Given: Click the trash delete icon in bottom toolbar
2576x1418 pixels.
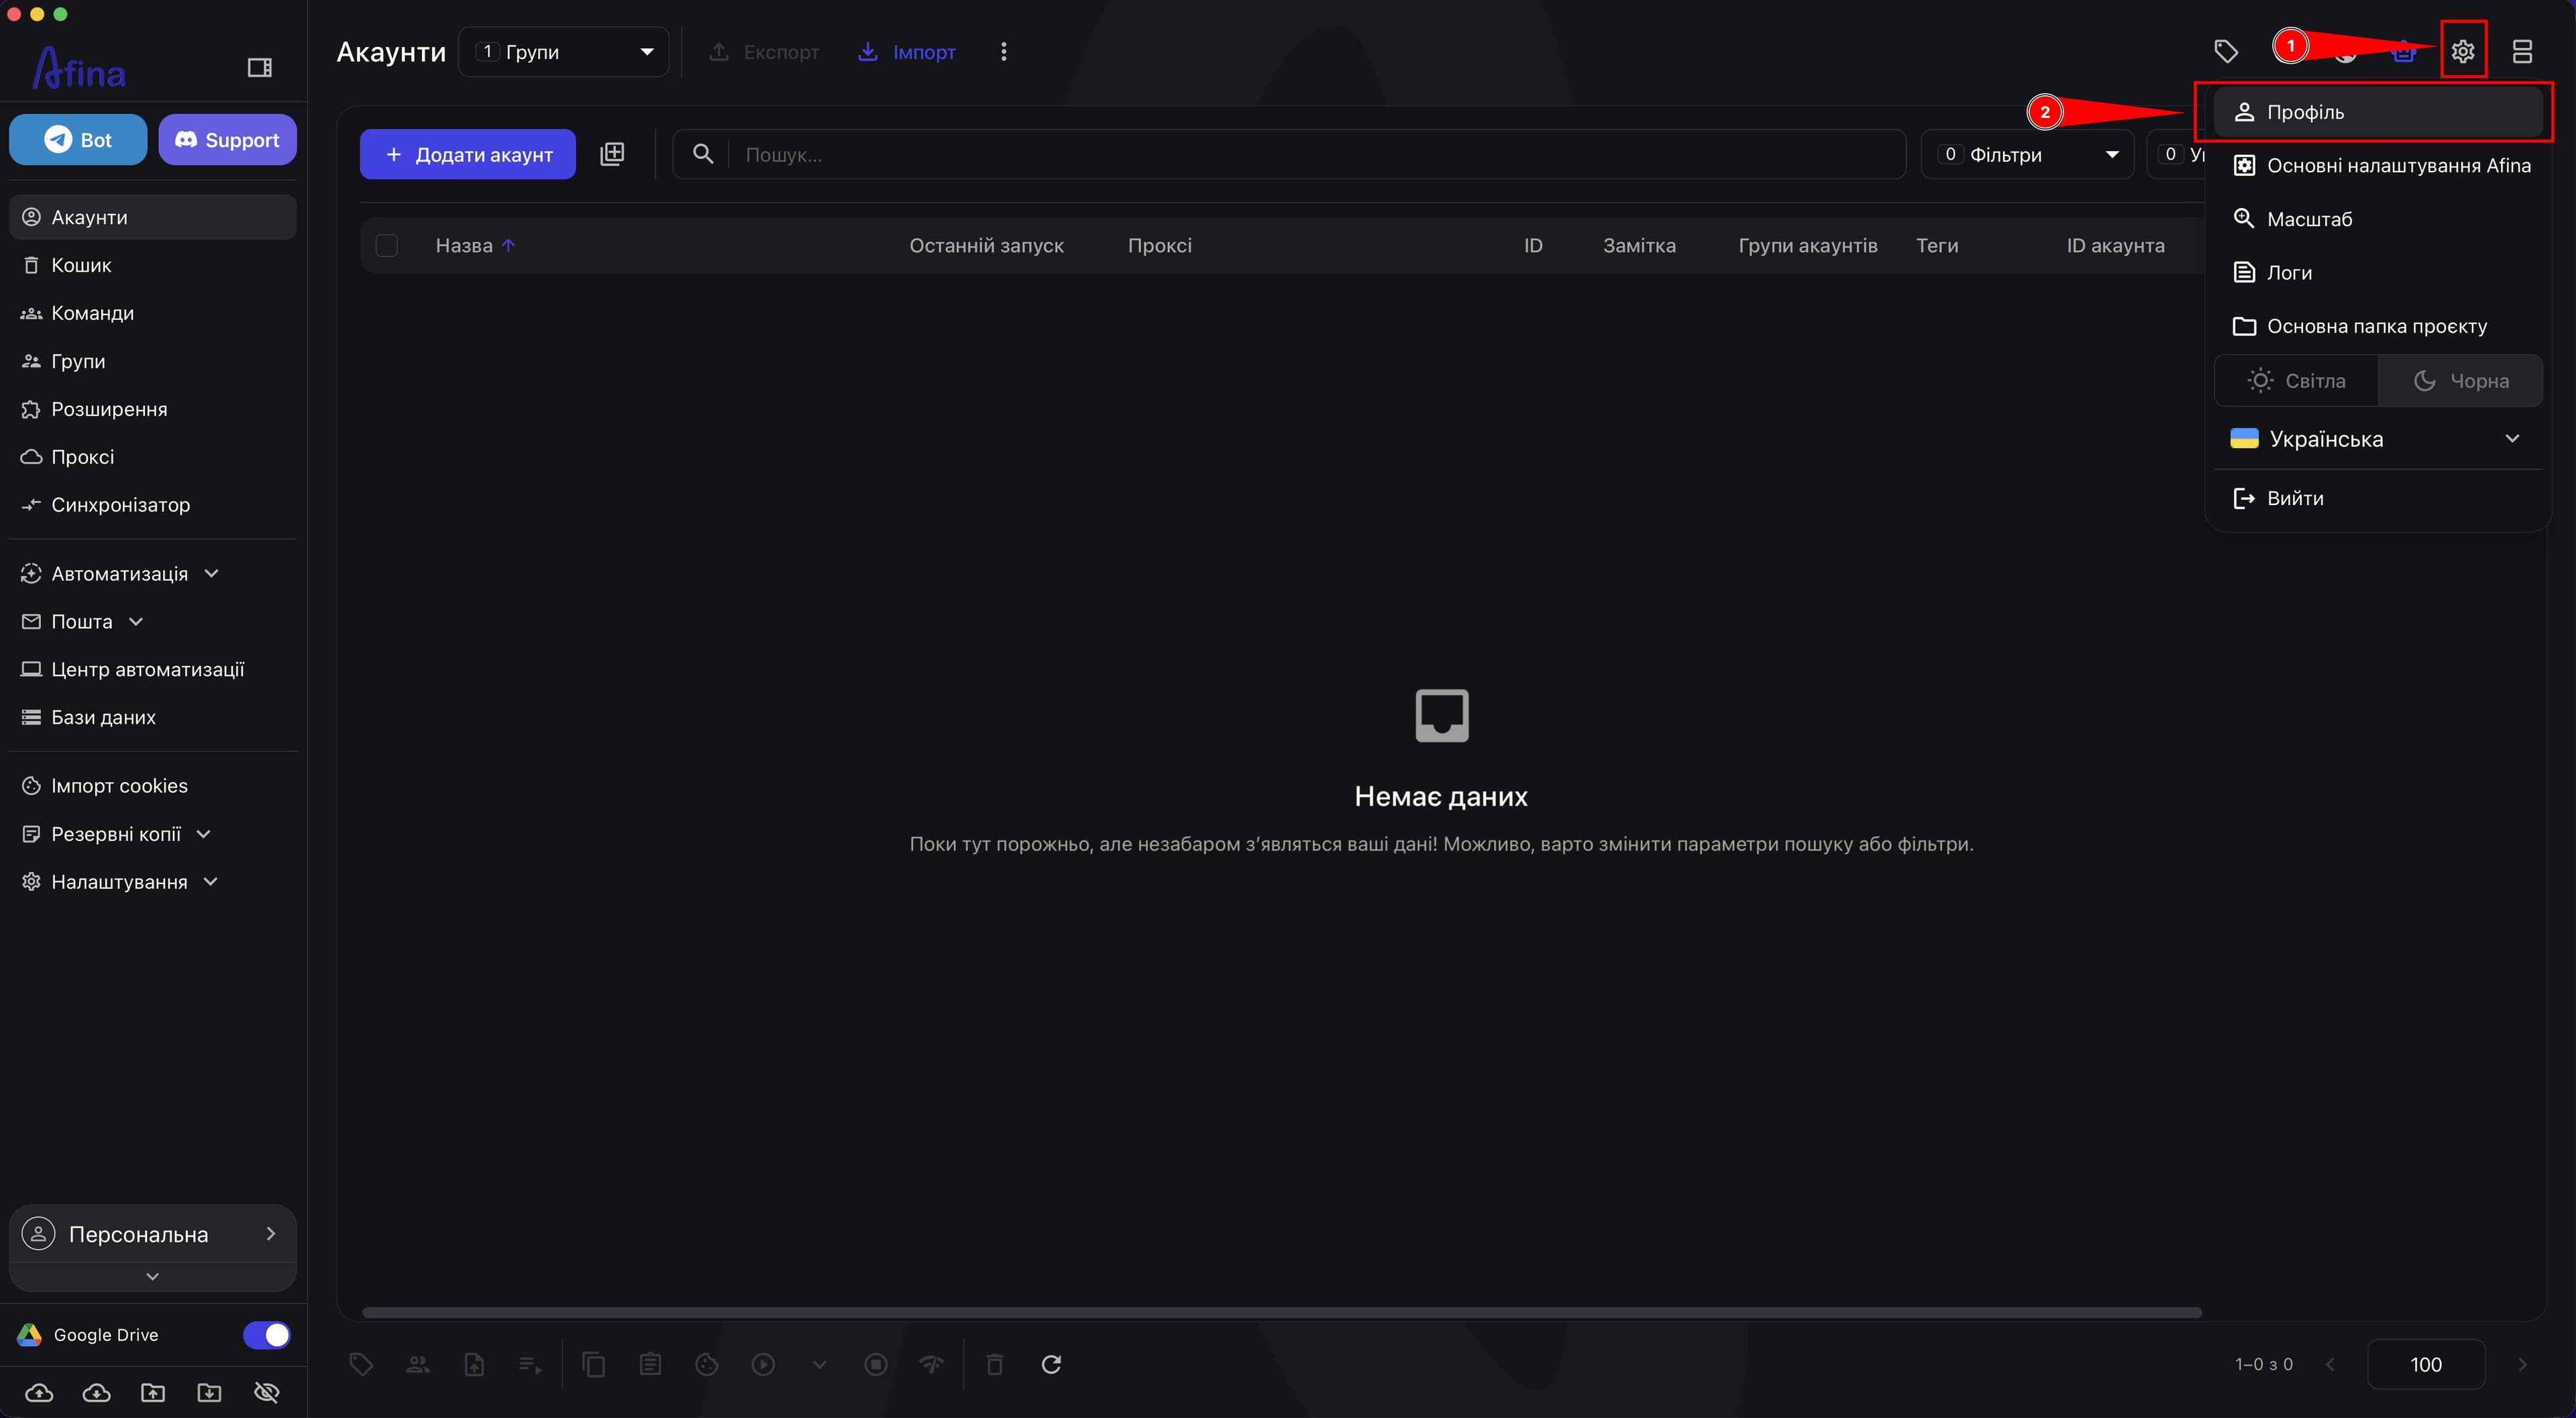Looking at the screenshot, I should tap(994, 1364).
